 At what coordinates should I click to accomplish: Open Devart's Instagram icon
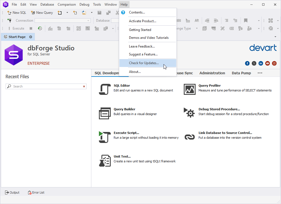[274, 63]
